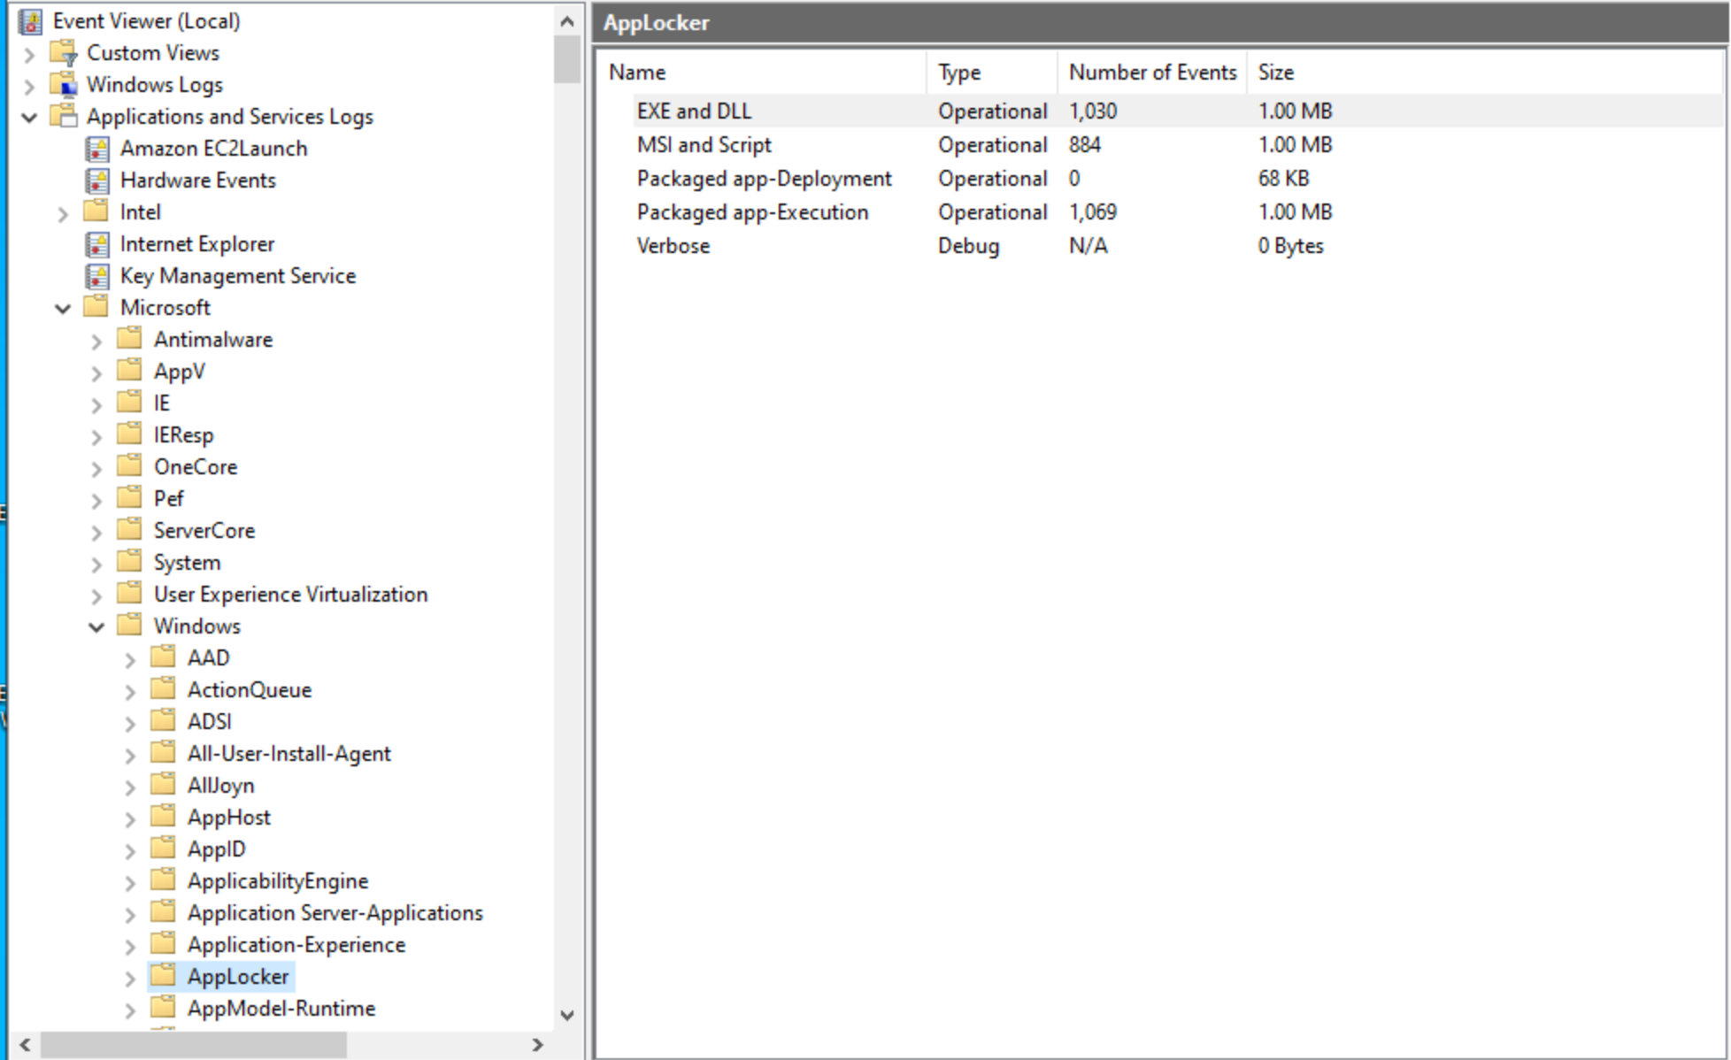Sort by the Number of Events column header
This screenshot has height=1060, width=1731.
[x=1151, y=72]
